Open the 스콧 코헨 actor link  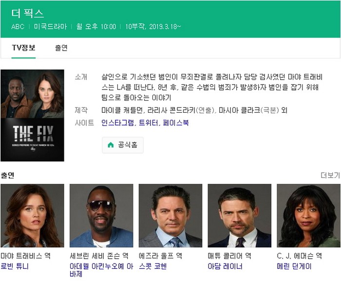(152, 266)
